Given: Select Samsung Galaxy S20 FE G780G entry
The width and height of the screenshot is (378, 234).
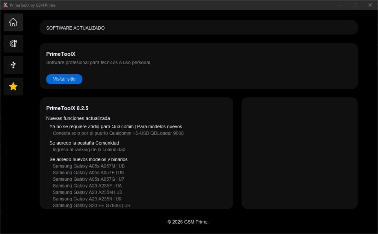Looking at the screenshot, I should tap(91, 205).
